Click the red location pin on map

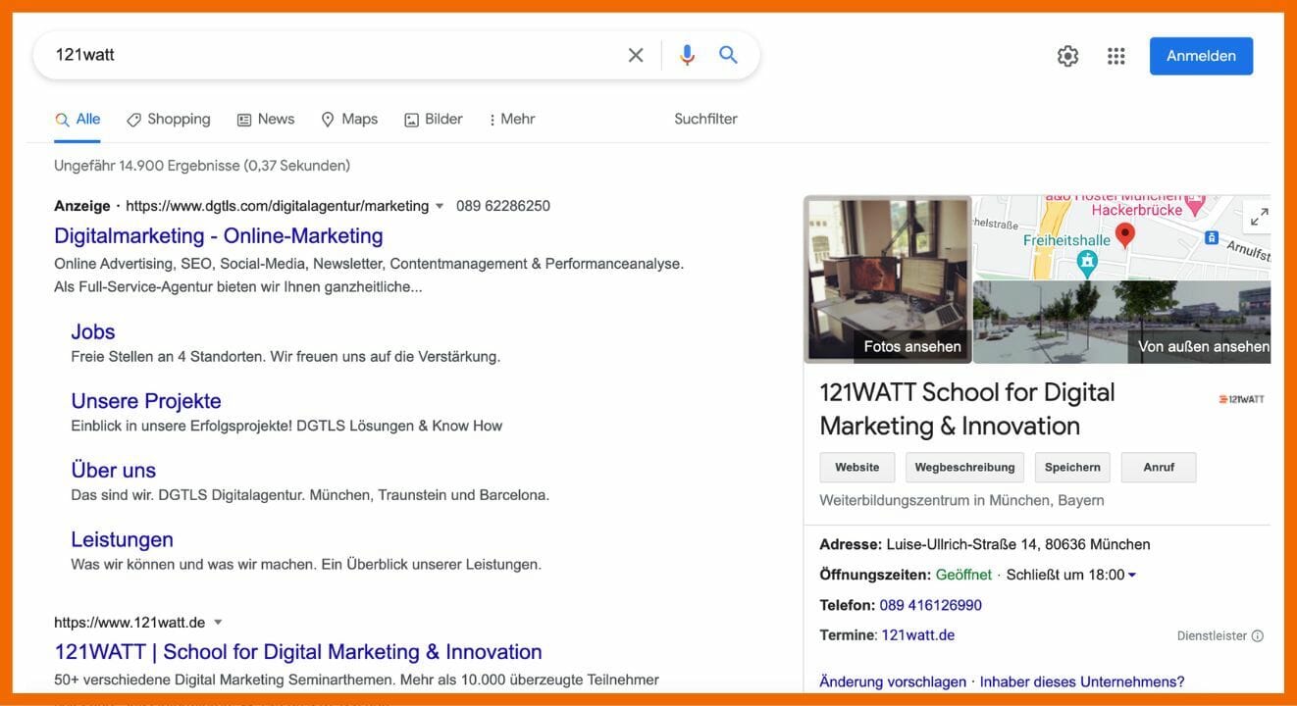[x=1125, y=234]
